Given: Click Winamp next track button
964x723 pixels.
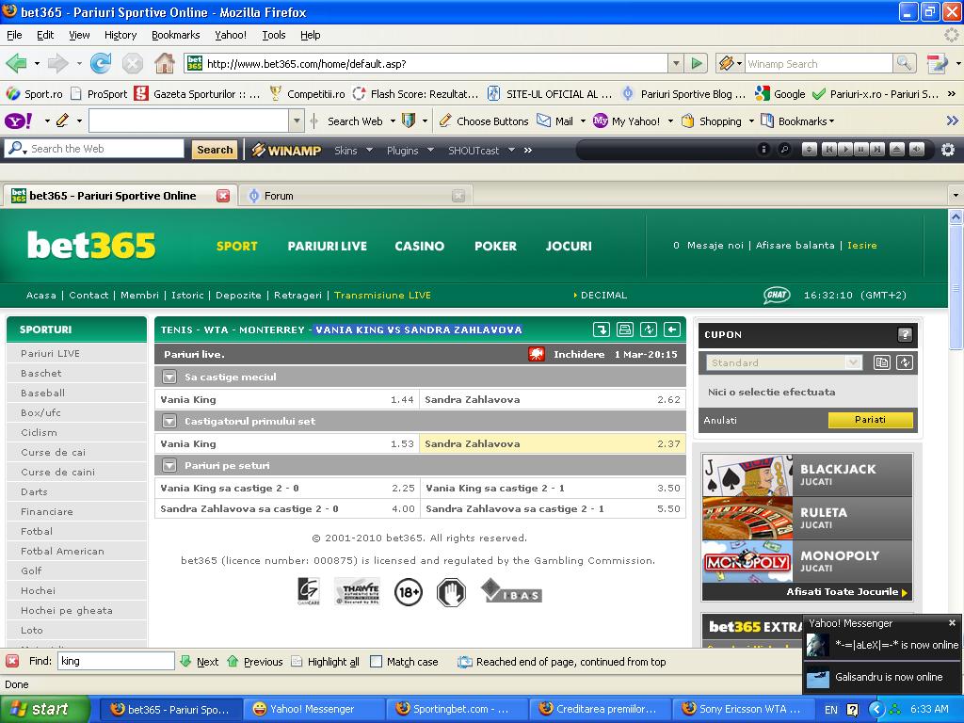Looking at the screenshot, I should 878,150.
